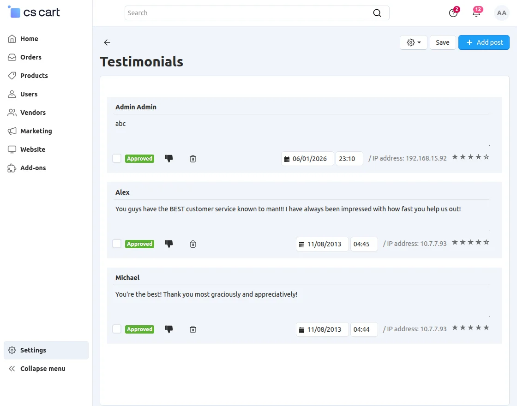Add a new post
The image size is (517, 406).
[x=484, y=42]
